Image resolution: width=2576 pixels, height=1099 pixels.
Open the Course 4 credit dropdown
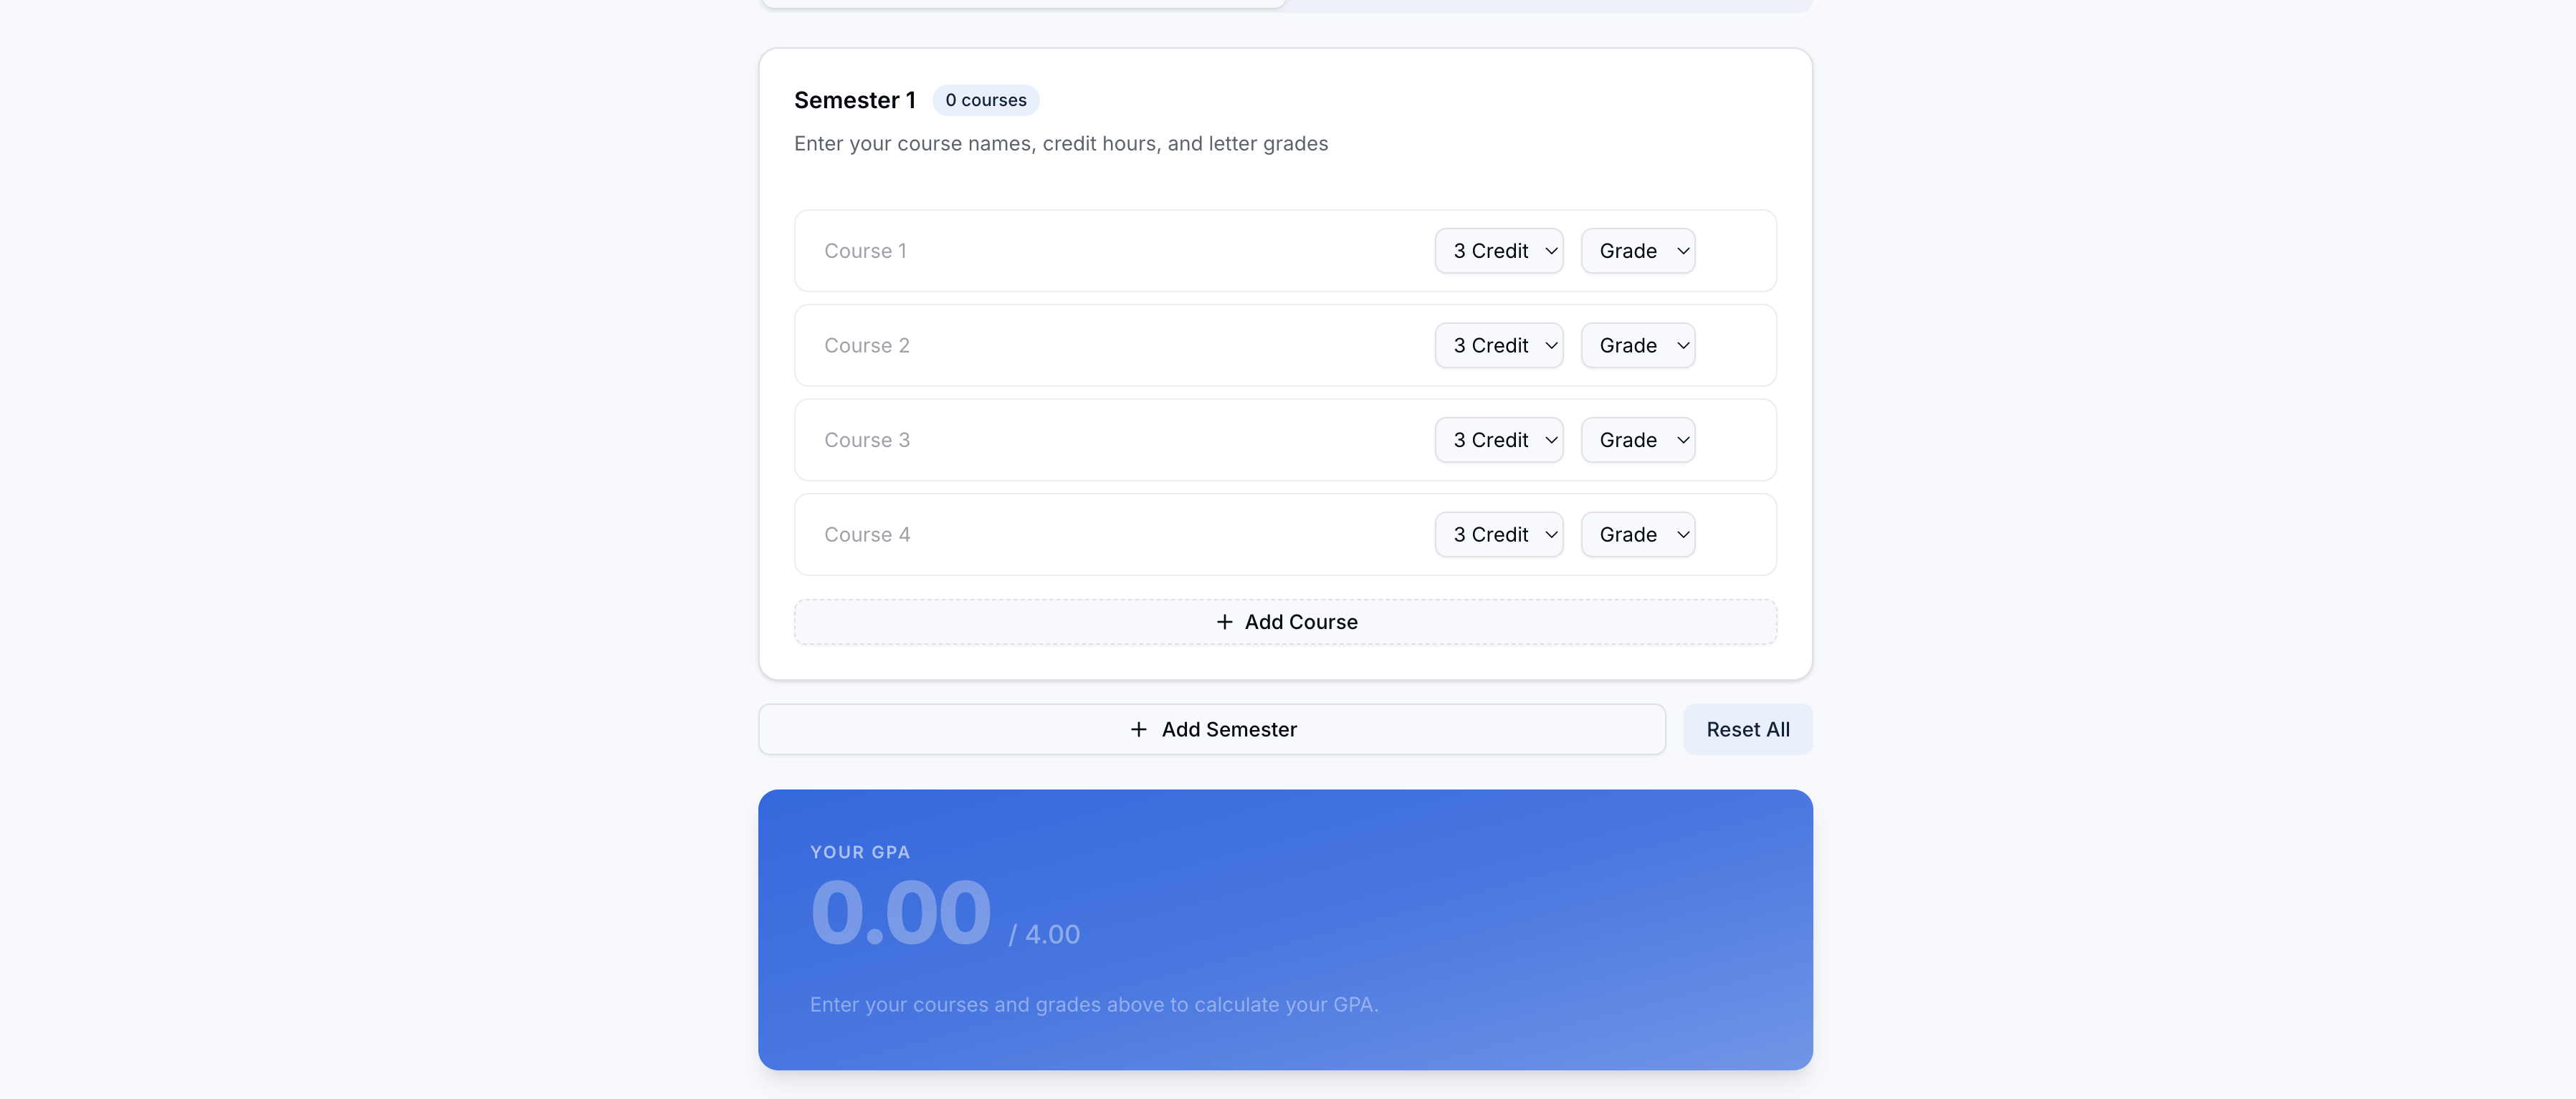tap(1498, 534)
